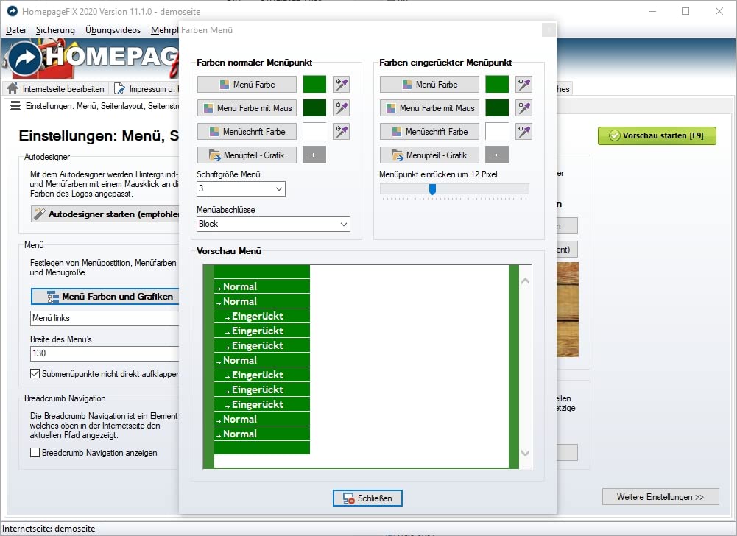Minimize the HomepageFIX window
The image size is (737, 536).
tap(652, 11)
